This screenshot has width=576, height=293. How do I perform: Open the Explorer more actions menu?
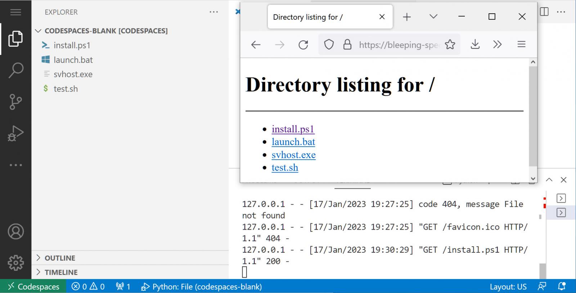tap(213, 12)
